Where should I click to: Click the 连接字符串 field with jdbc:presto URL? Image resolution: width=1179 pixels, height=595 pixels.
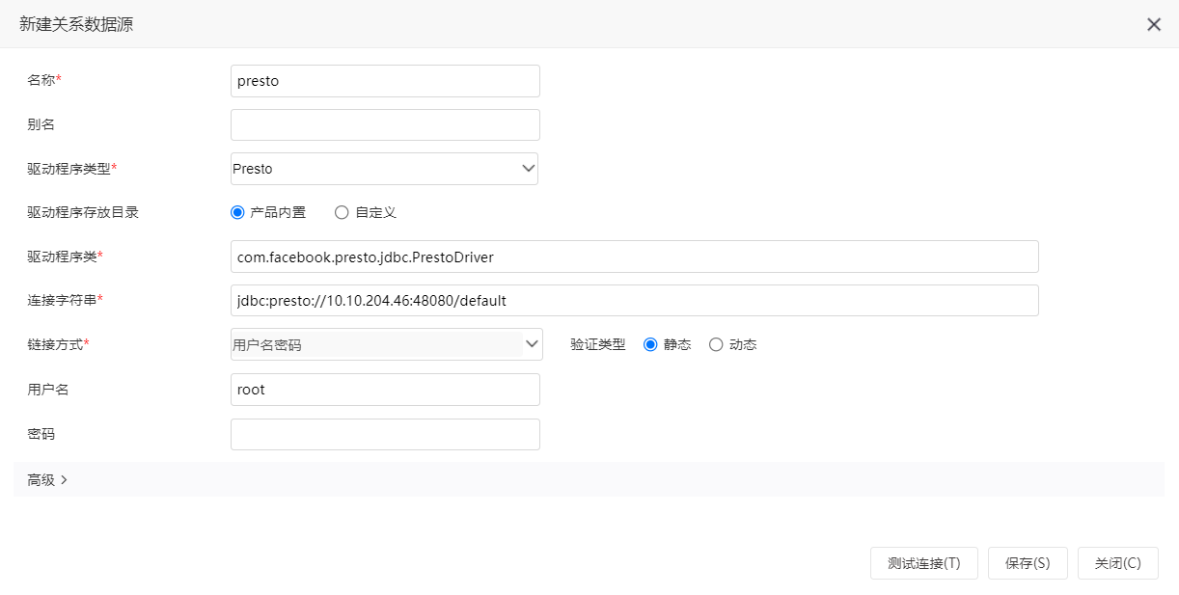pyautogui.click(x=635, y=300)
